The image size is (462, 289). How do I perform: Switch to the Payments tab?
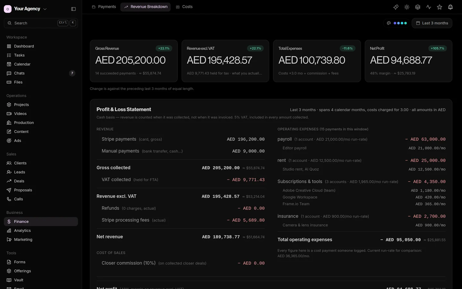tap(104, 7)
